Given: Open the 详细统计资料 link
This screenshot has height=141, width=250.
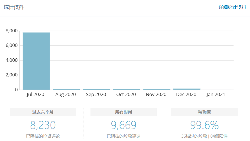Looking at the screenshot, I should coord(232,7).
